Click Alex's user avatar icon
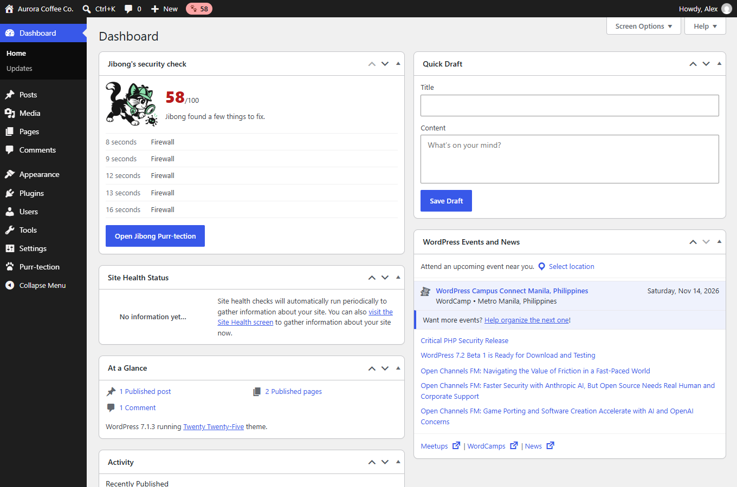Viewport: 737px width, 487px height. click(x=727, y=9)
